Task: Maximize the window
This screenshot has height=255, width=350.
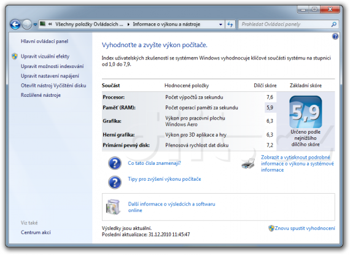Action: coord(314,9)
